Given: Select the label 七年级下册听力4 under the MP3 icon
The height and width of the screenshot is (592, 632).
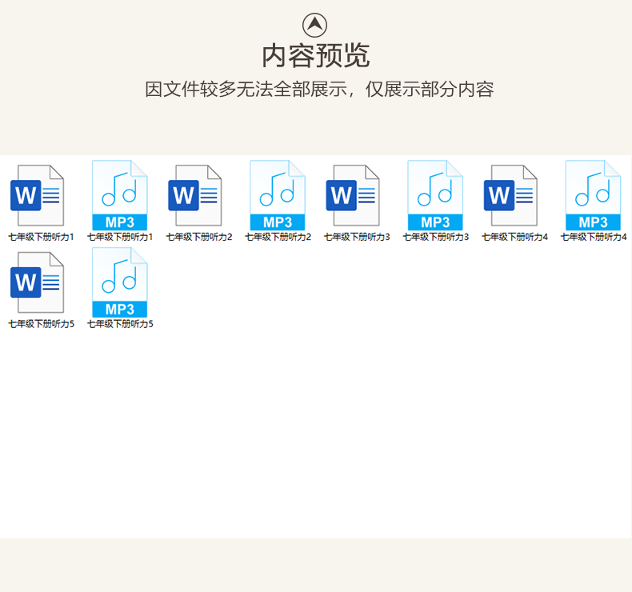Looking at the screenshot, I should tap(594, 237).
